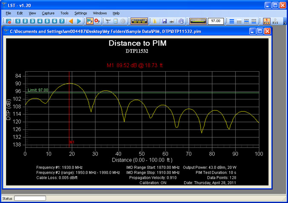Image resolution: width=288 pixels, height=203 pixels.
Task: Click the grayed round toolbar icon
Action: click(x=123, y=21)
